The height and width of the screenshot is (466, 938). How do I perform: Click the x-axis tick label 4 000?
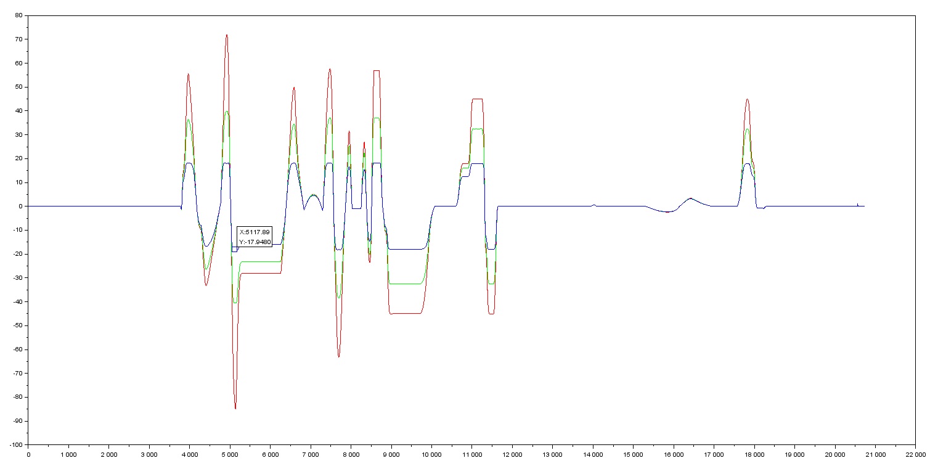pyautogui.click(x=190, y=454)
